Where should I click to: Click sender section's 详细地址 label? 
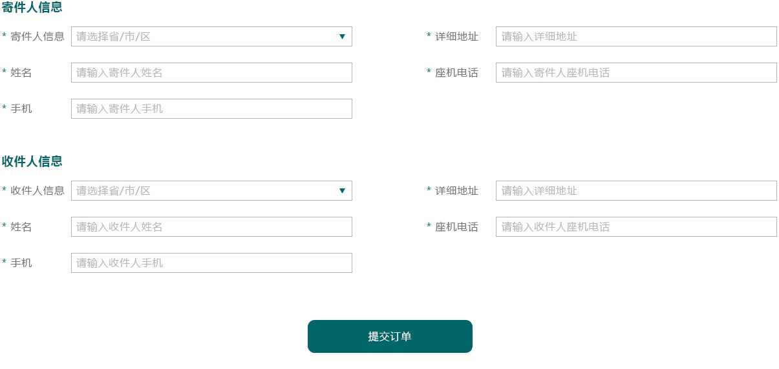[x=456, y=37]
